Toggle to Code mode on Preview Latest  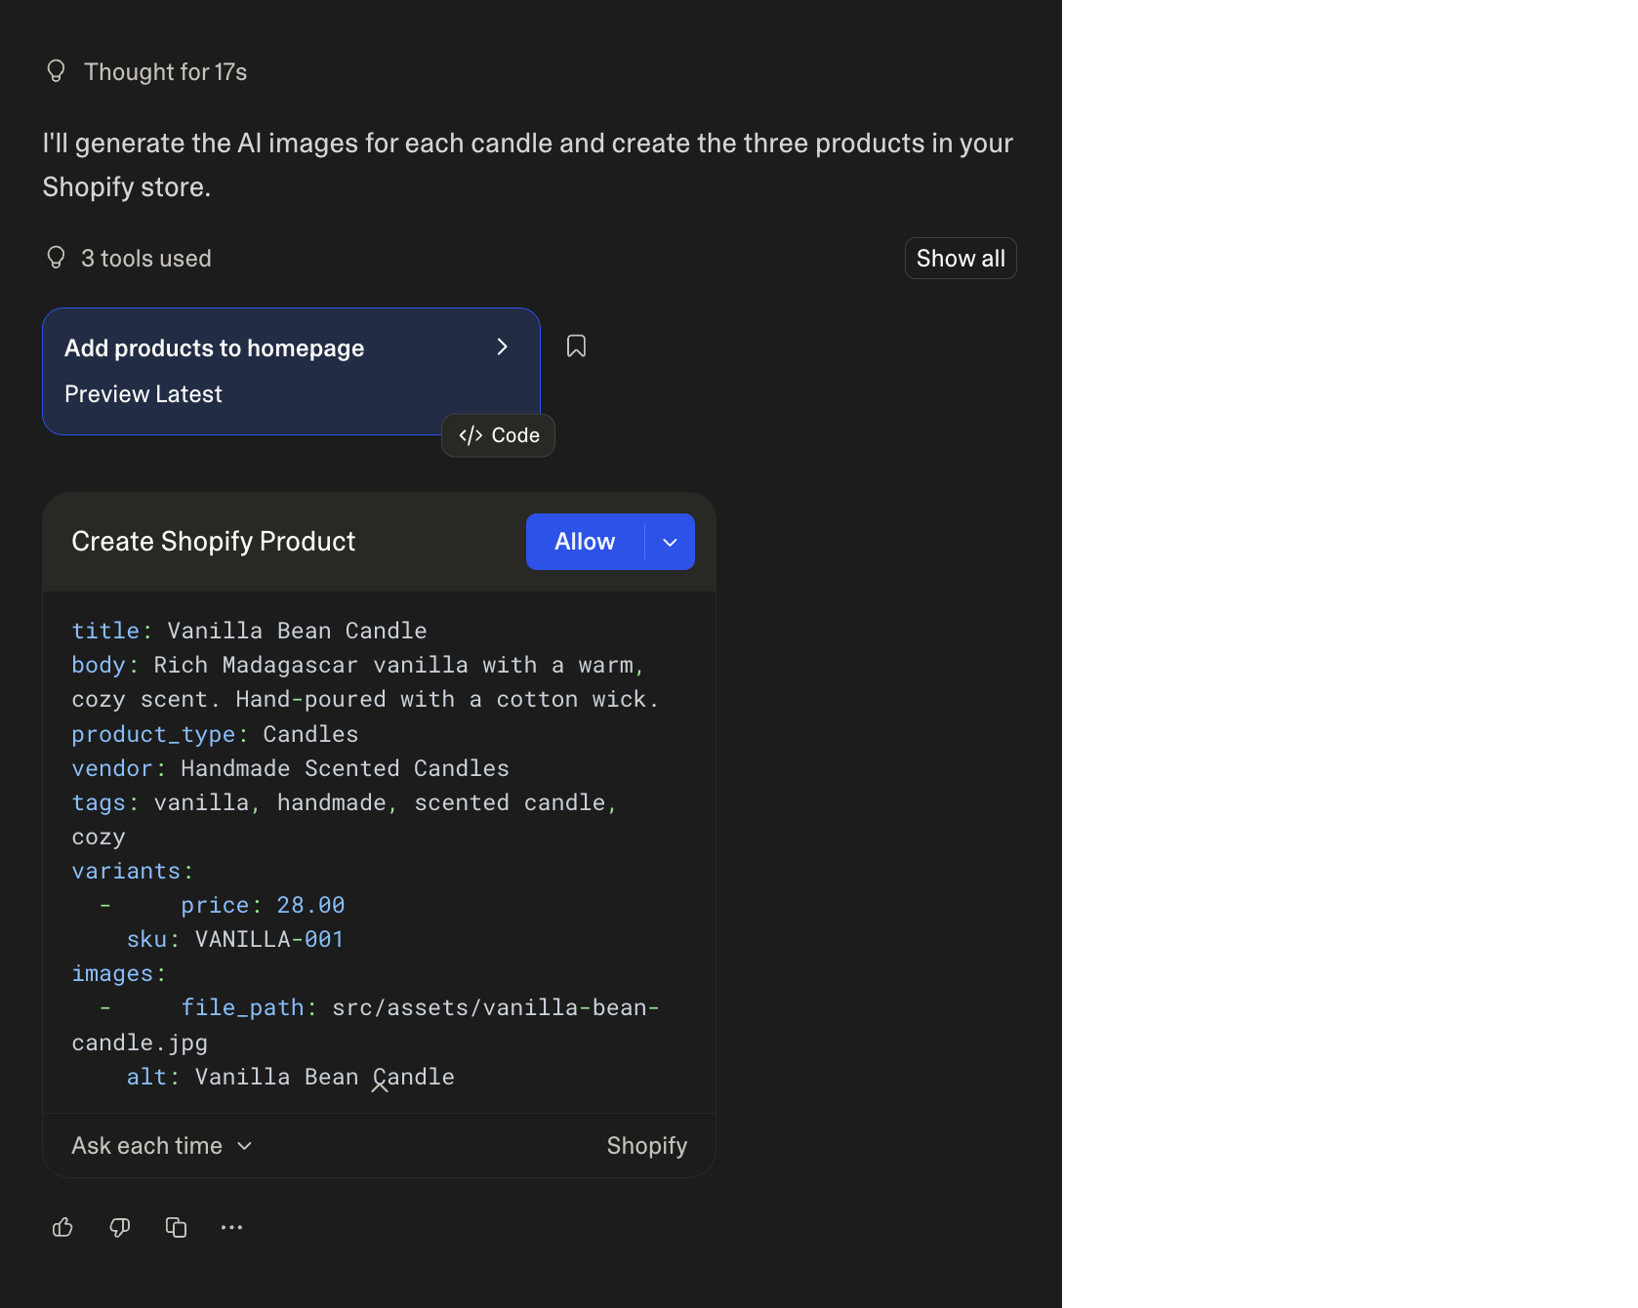click(498, 435)
